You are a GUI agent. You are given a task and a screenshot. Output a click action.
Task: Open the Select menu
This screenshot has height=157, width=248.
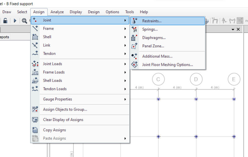(x=22, y=12)
